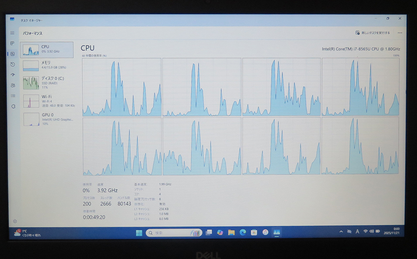
Task: Click the Intel Core i7-8565U processor name
Action: [361, 49]
